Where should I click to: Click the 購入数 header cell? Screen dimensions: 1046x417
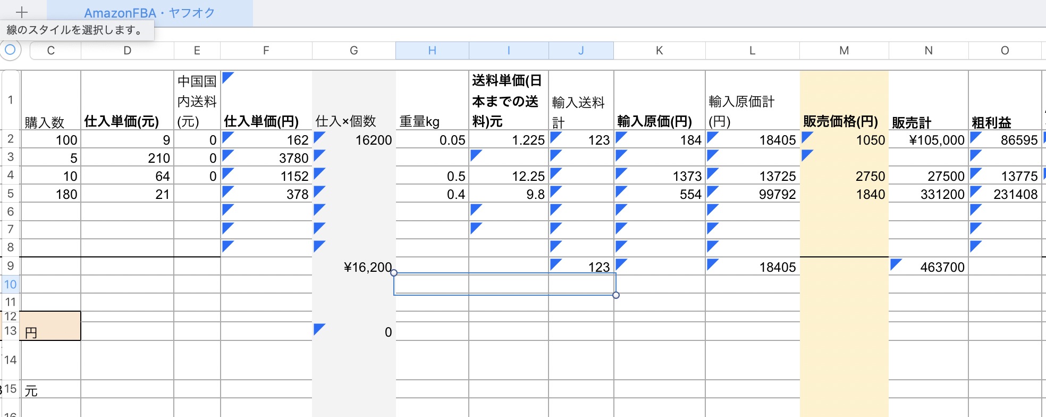(50, 100)
